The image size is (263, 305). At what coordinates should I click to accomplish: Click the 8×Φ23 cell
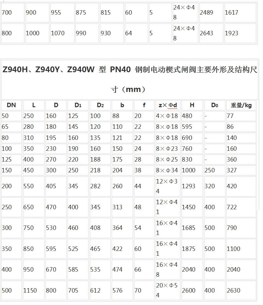coord(167,149)
